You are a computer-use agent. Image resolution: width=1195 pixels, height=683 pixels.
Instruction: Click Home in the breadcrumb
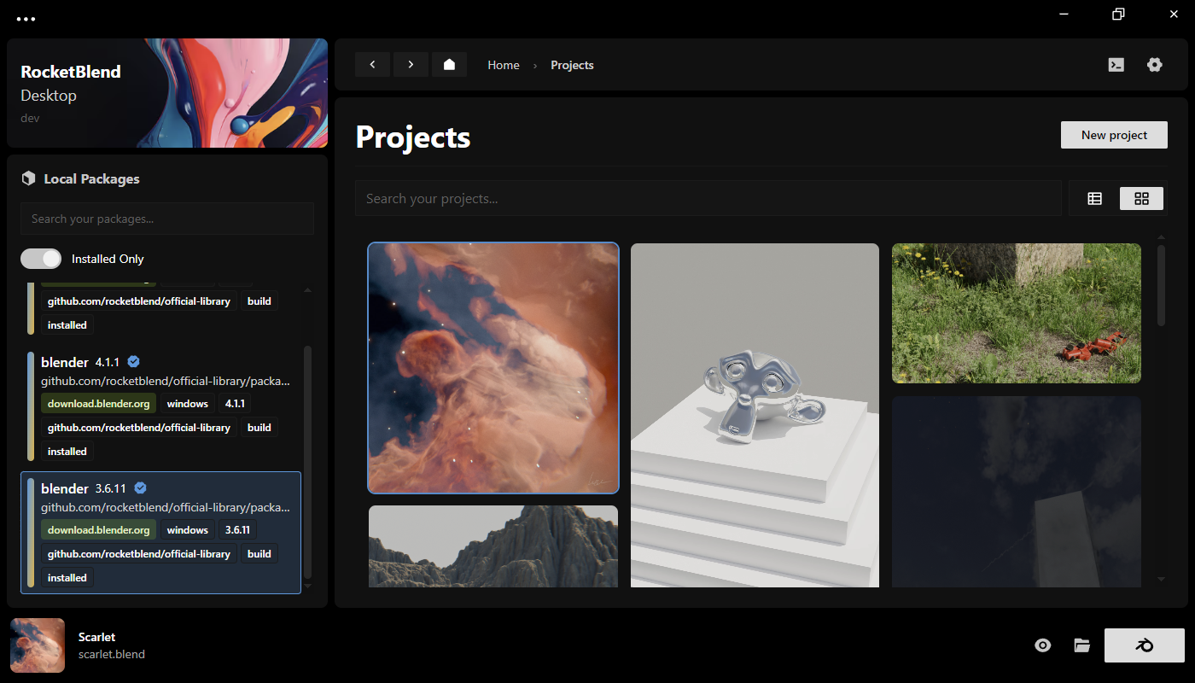pyautogui.click(x=504, y=65)
